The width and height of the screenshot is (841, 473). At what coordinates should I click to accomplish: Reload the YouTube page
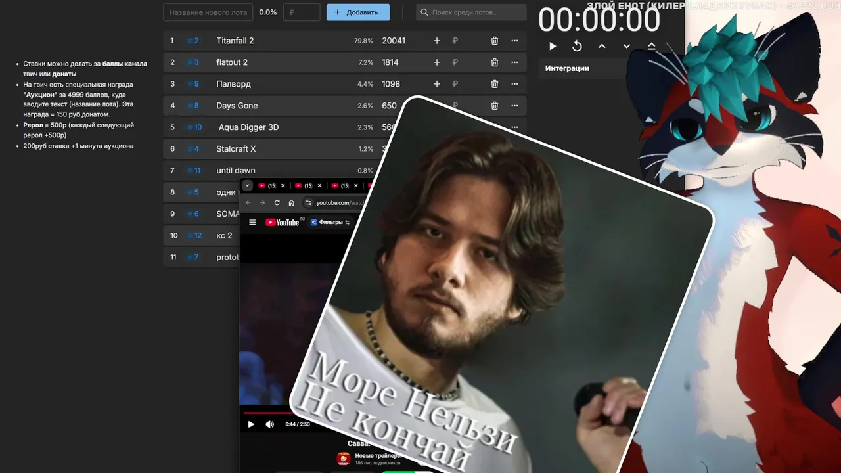277,203
